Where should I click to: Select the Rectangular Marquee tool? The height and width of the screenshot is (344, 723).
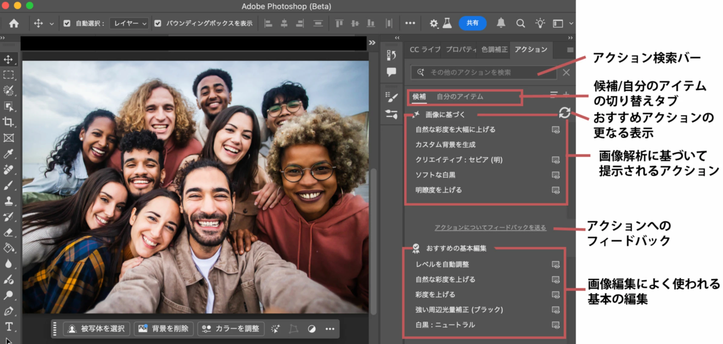[8, 75]
